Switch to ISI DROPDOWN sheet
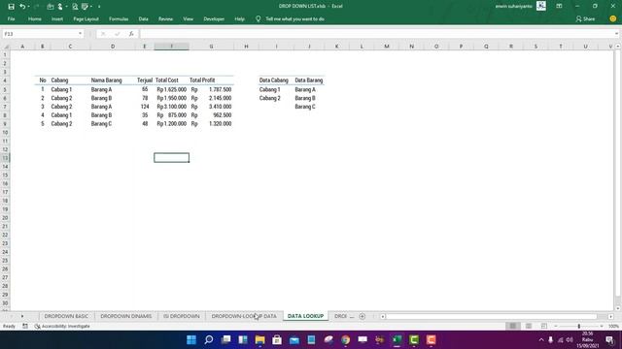Image resolution: width=622 pixels, height=349 pixels. pos(182,316)
